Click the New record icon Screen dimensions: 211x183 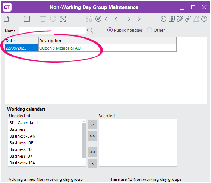point(6,19)
